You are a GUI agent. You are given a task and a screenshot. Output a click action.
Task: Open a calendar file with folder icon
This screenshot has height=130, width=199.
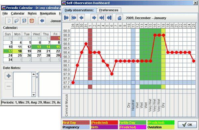click(17, 21)
